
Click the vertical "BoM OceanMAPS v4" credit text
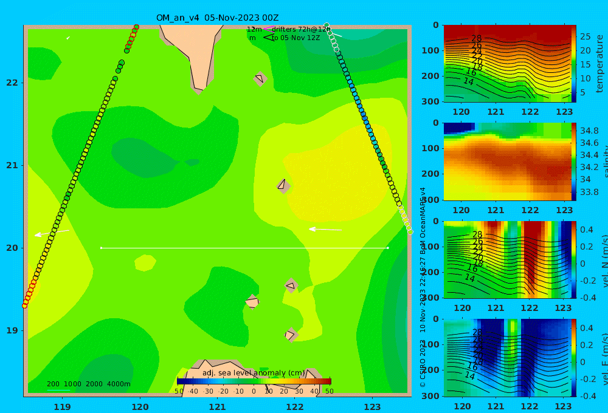pyautogui.click(x=423, y=220)
